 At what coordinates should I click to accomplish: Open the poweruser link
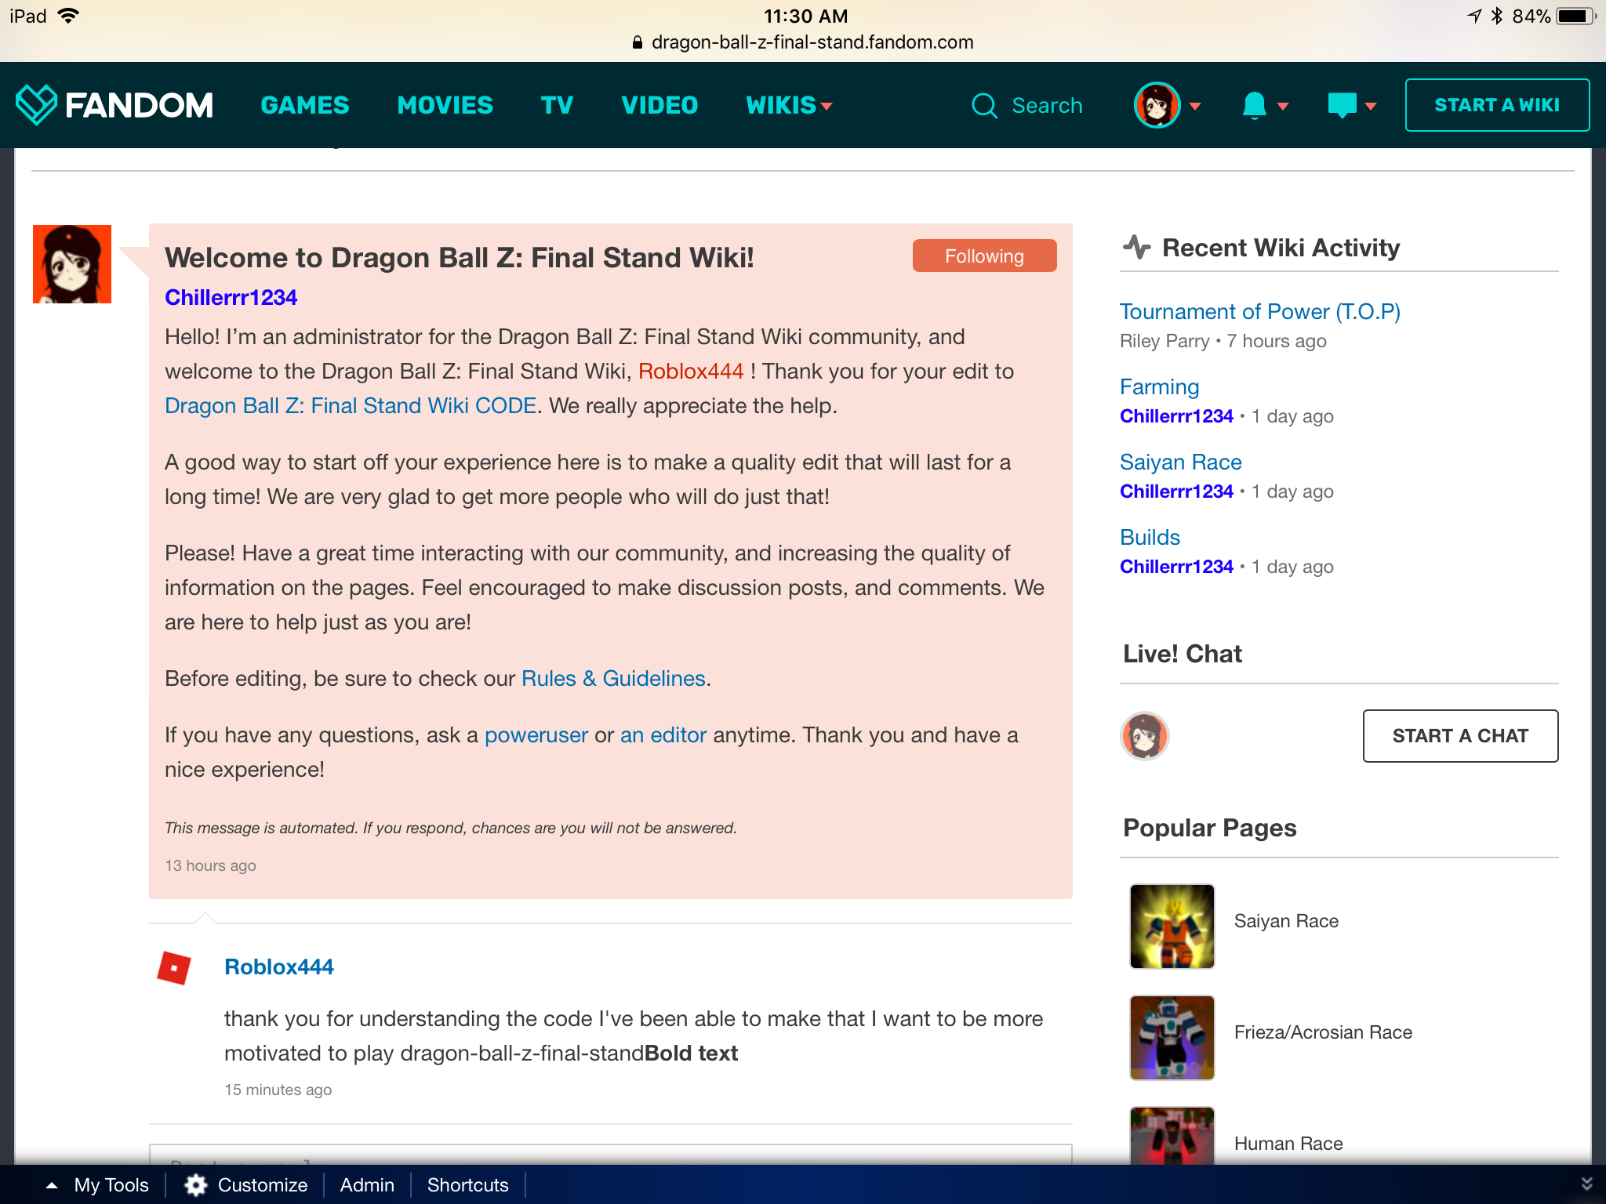pos(536,735)
